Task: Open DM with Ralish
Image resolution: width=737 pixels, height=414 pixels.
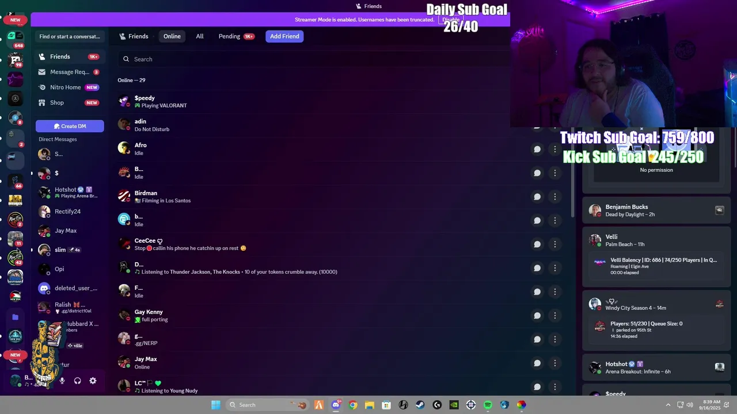Action: tap(70, 307)
